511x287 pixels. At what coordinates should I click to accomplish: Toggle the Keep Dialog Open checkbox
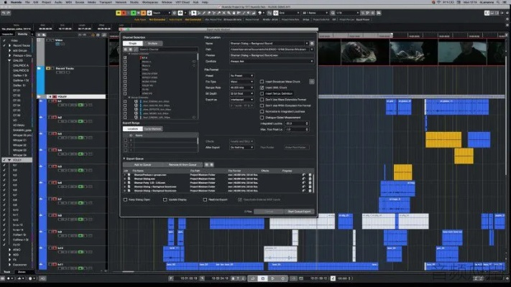[x=124, y=200]
